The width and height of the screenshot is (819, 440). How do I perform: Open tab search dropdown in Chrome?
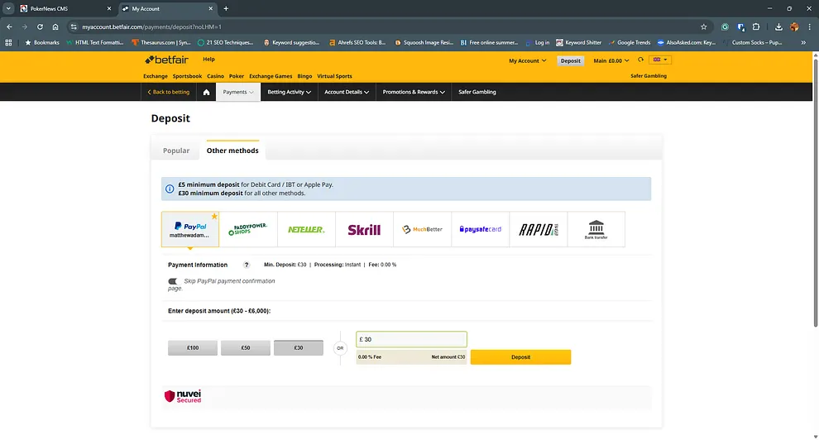pyautogui.click(x=8, y=8)
